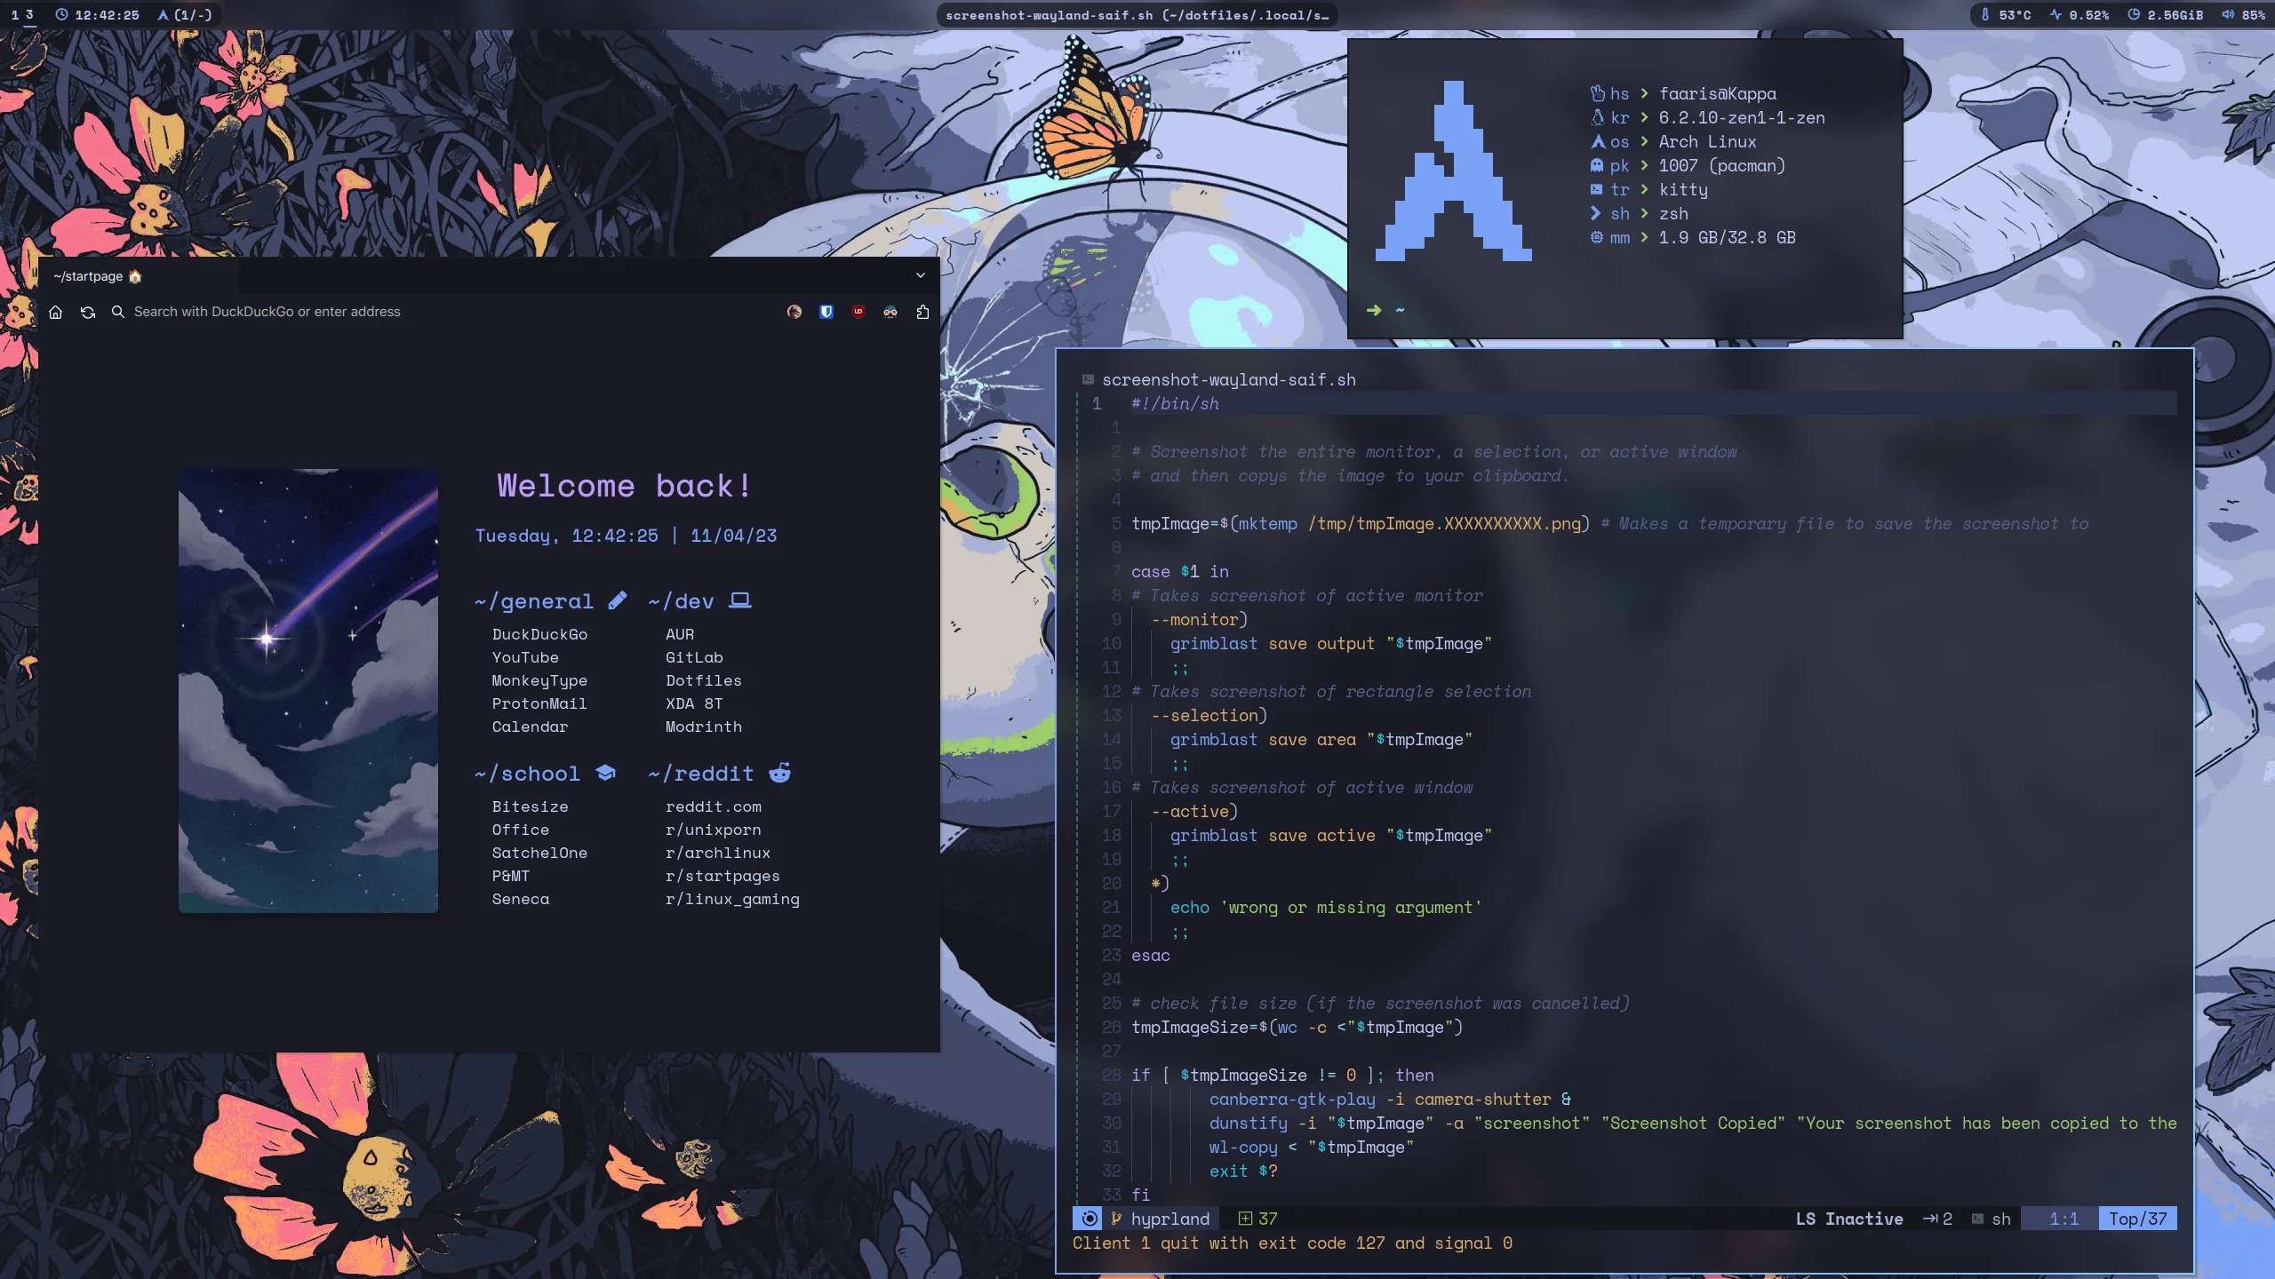2275x1279 pixels.
Task: Open the MonkeyType link
Action: point(539,680)
